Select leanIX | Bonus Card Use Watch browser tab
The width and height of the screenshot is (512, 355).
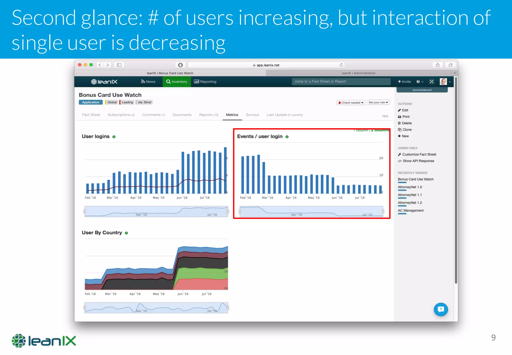click(x=170, y=73)
